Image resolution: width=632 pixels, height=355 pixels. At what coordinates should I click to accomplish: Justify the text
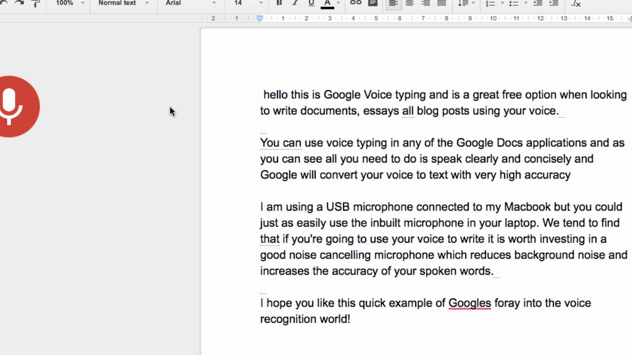pyautogui.click(x=442, y=3)
